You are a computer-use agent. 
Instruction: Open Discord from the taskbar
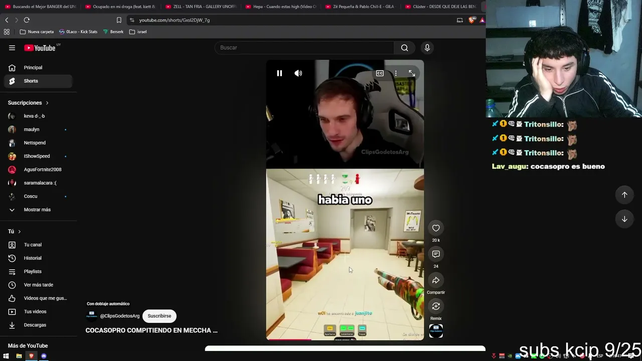coord(44,356)
